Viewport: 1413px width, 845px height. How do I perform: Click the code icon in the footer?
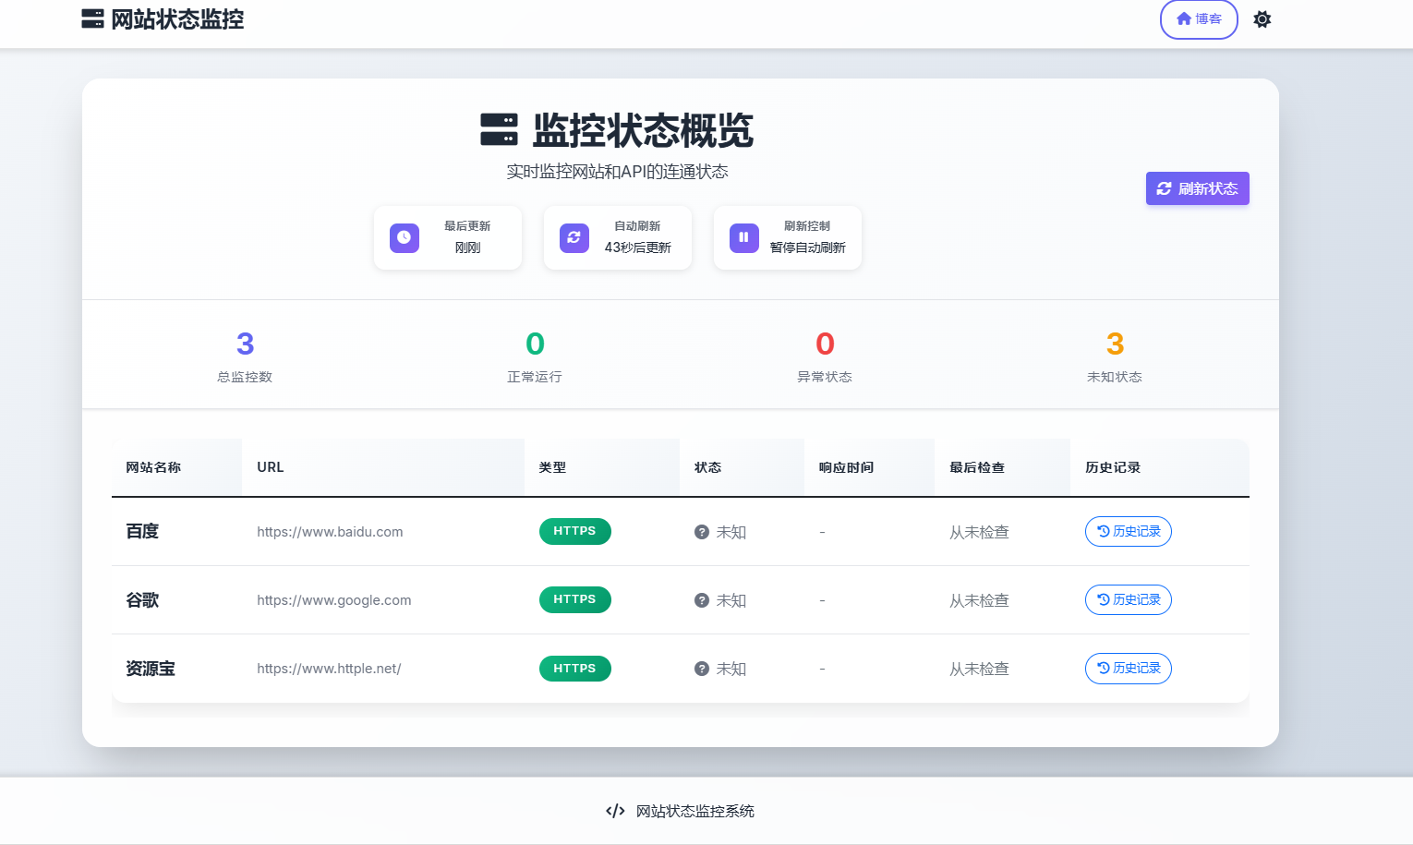point(615,811)
